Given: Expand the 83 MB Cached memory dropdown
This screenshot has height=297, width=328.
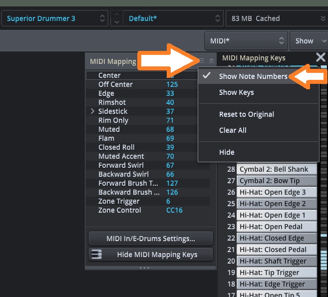Looking at the screenshot, I should [277, 18].
